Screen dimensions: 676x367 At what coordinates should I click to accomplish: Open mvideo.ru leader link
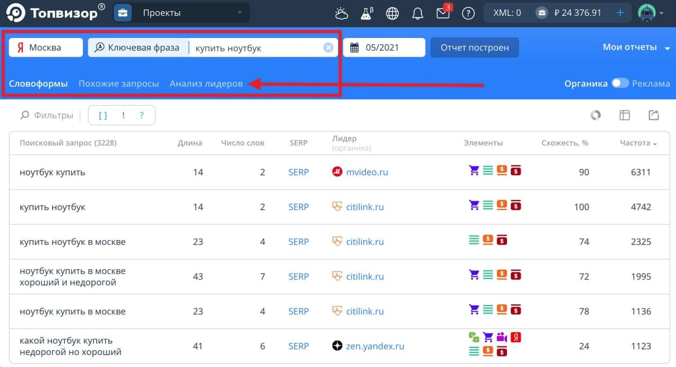click(367, 172)
